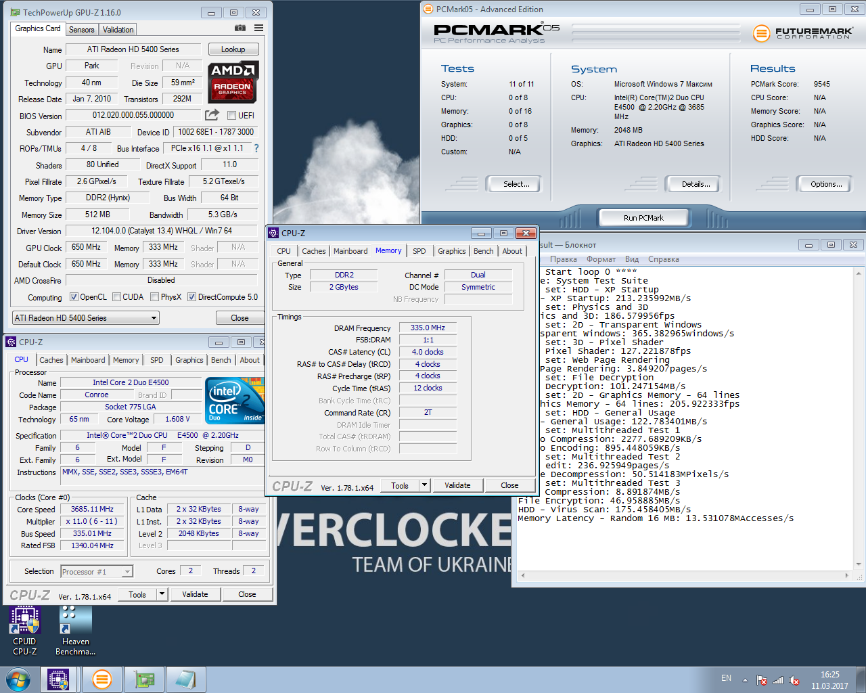The height and width of the screenshot is (693, 866).
Task: Switch to GPU-Z in the taskbar
Action: pos(144,679)
